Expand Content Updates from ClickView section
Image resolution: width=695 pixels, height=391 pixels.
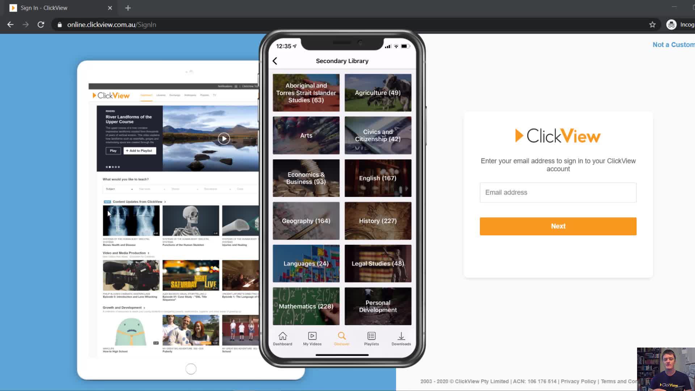pos(138,202)
